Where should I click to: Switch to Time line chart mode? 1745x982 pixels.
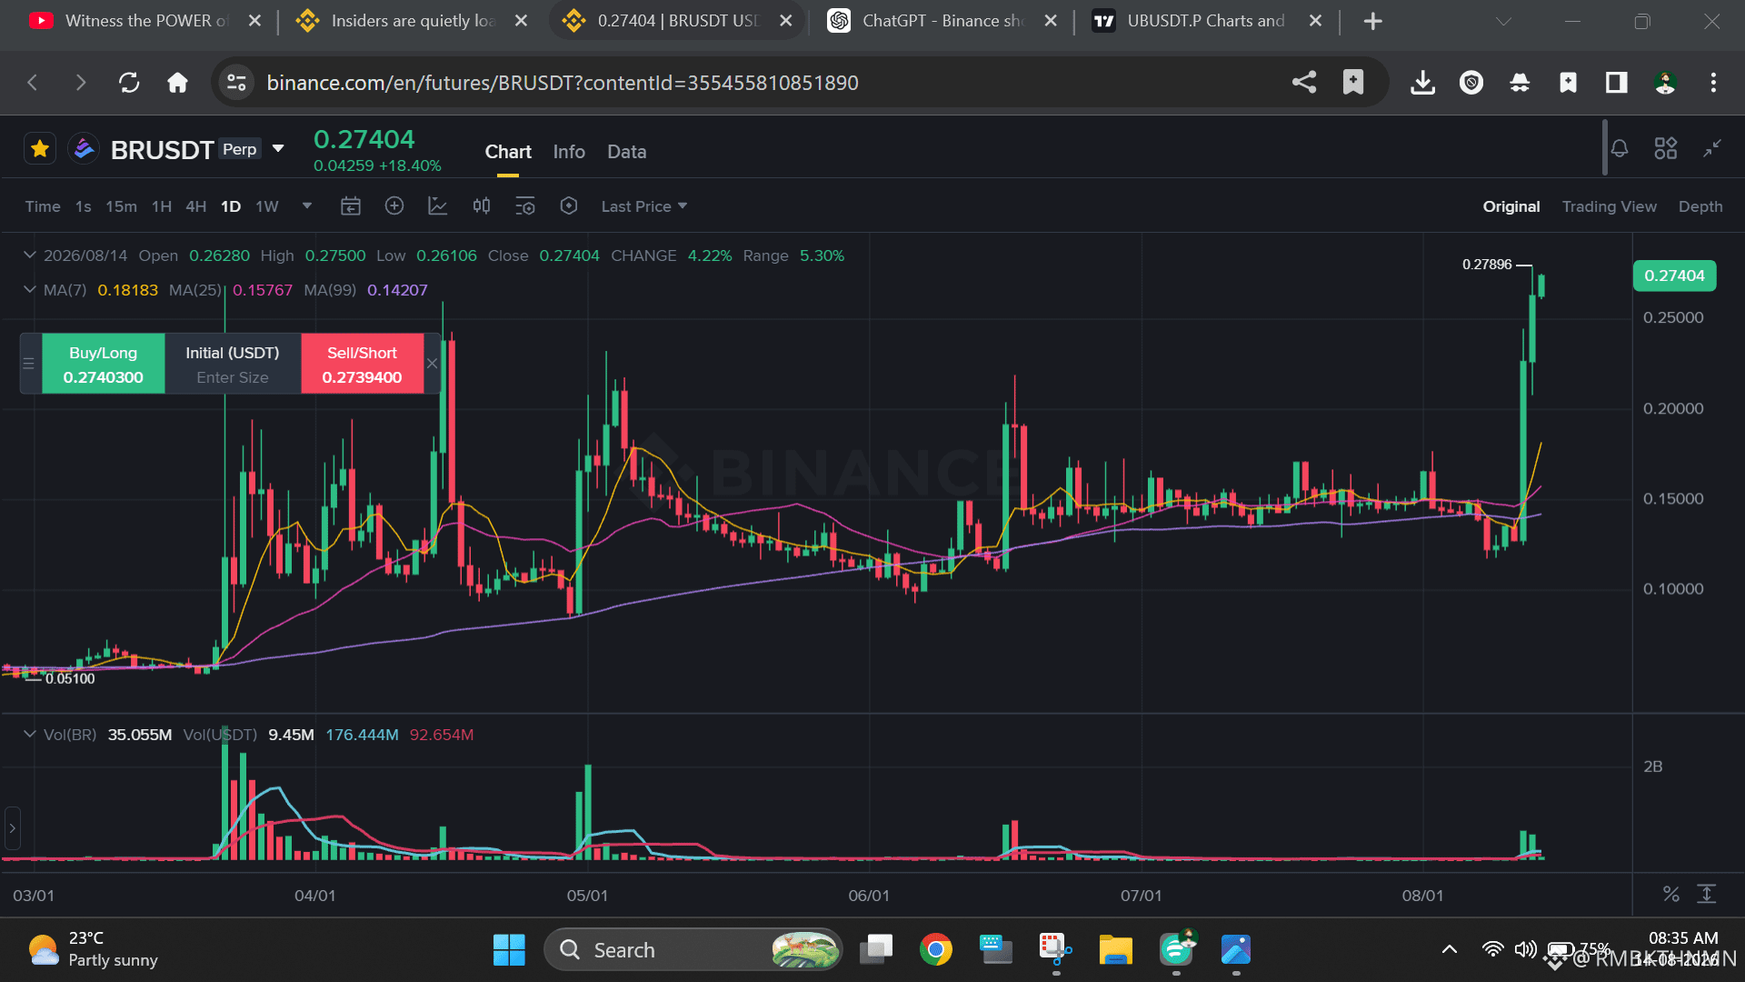43,206
